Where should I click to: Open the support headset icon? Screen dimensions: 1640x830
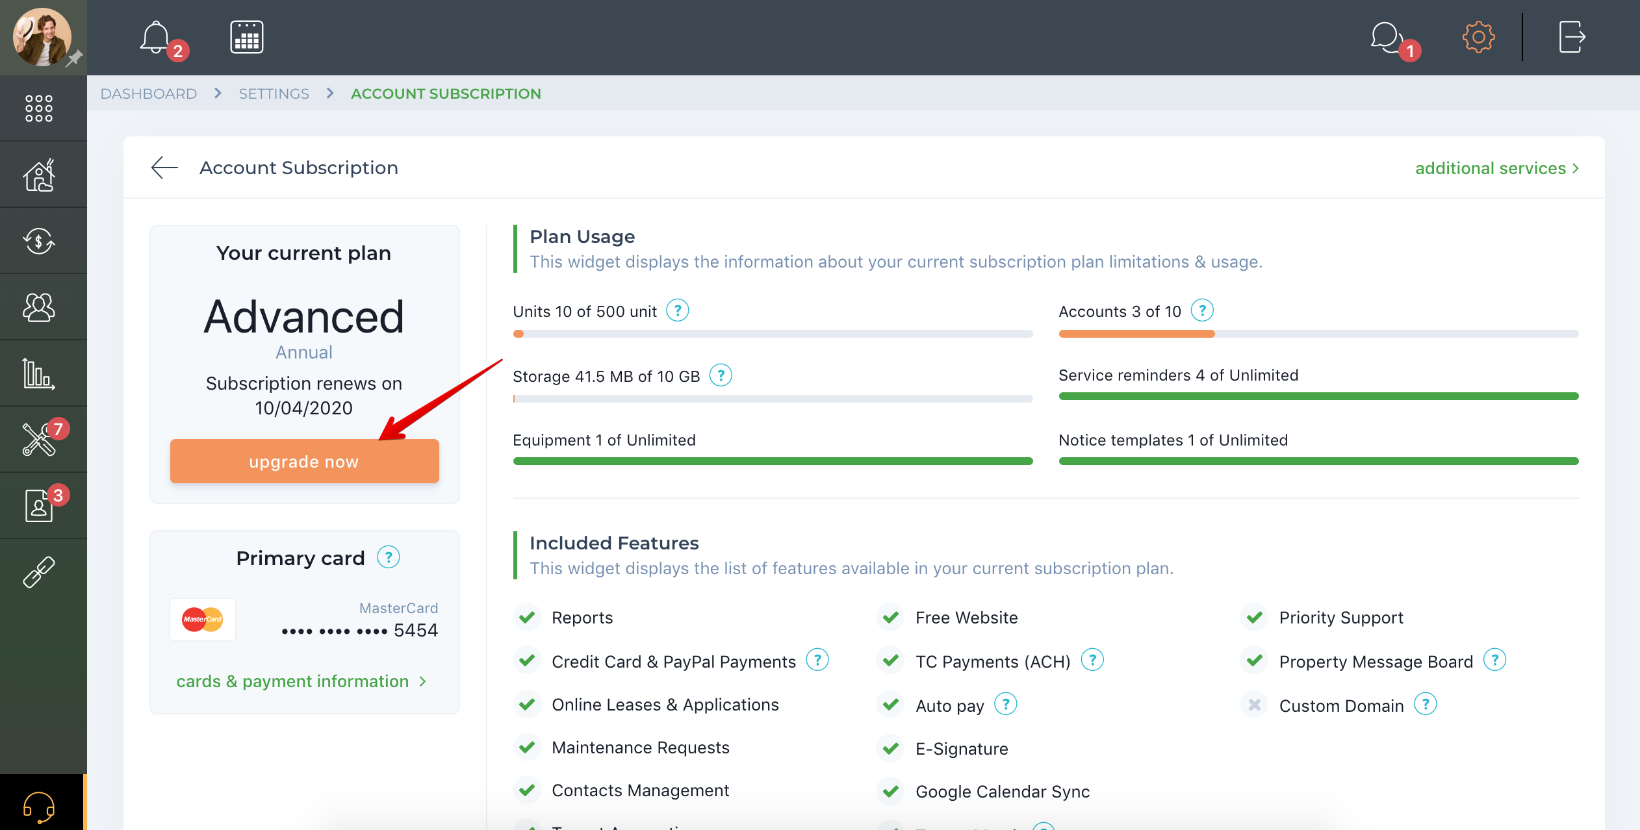(x=39, y=807)
